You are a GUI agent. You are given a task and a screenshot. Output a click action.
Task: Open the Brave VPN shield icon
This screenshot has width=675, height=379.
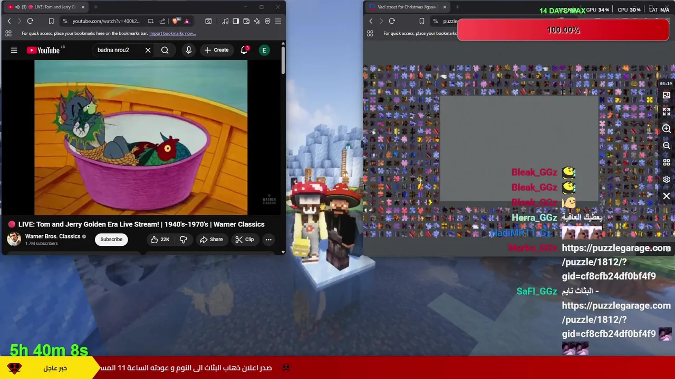pos(267,21)
